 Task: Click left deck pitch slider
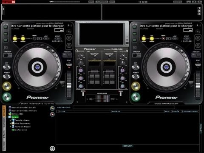point(69,85)
